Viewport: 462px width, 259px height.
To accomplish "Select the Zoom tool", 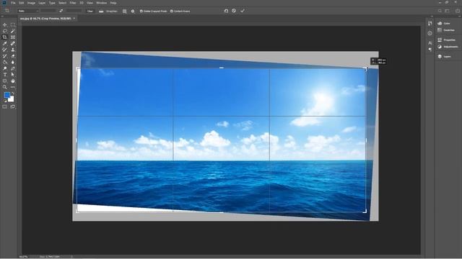I will click(5, 87).
